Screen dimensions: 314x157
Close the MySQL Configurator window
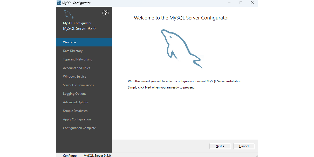pyautogui.click(x=252, y=3)
